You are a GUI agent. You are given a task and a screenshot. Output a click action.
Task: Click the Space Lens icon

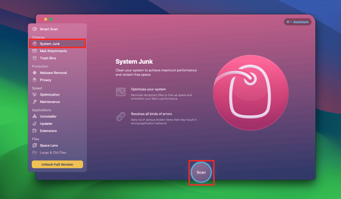pyautogui.click(x=35, y=145)
